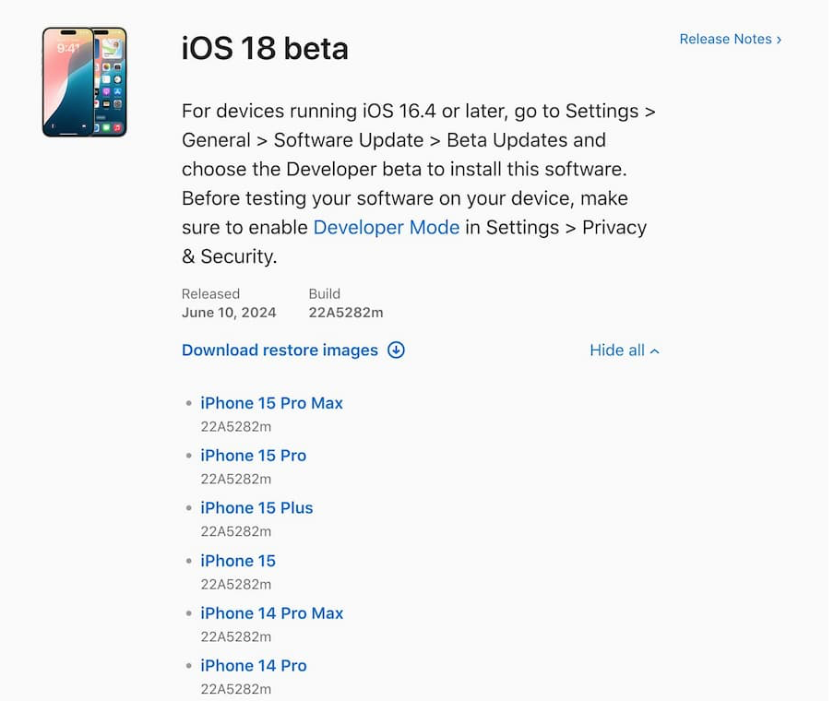Click the download arrow icon beside restore images

tap(397, 350)
